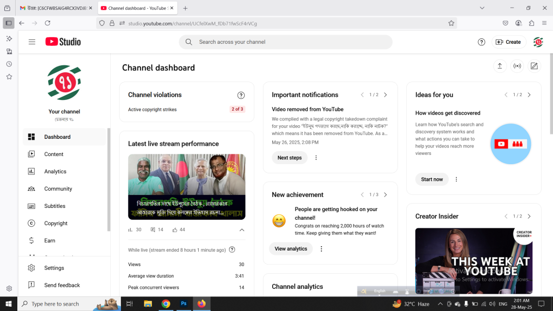
Task: Show next New achievement card
Action: tap(385, 195)
